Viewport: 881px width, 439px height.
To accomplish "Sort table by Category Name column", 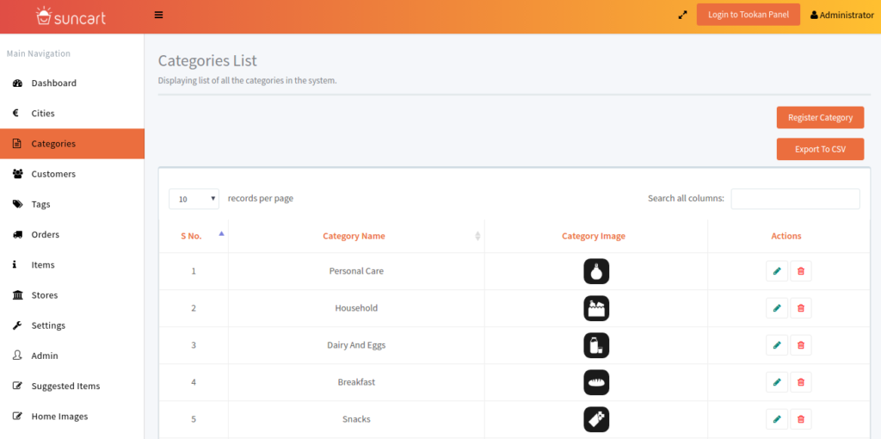I will (354, 236).
